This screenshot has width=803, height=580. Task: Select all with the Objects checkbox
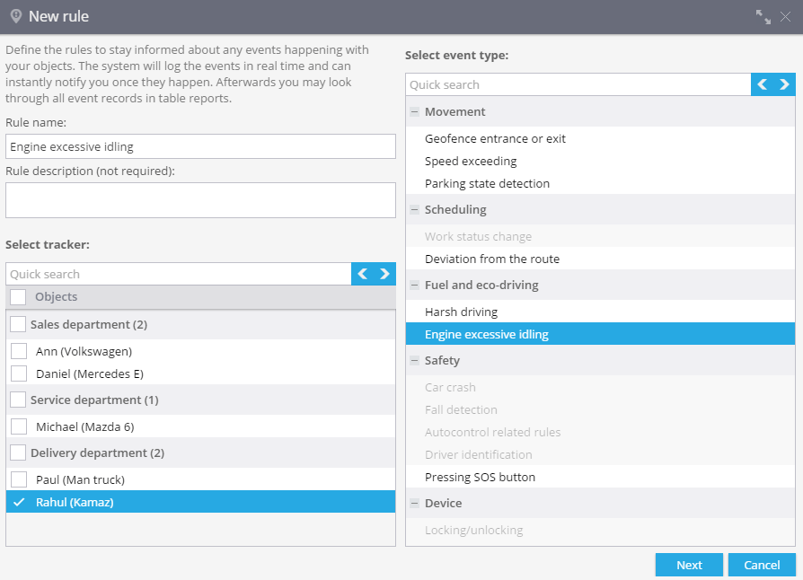(18, 297)
